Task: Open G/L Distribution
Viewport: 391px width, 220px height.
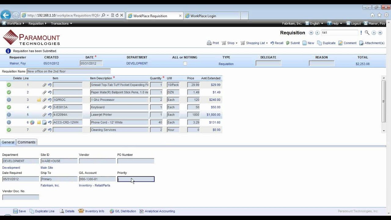Action: [123, 211]
